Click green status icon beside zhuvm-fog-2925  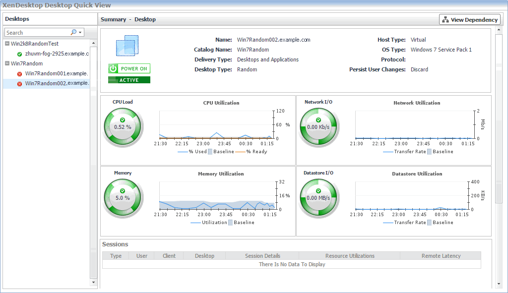tap(19, 54)
